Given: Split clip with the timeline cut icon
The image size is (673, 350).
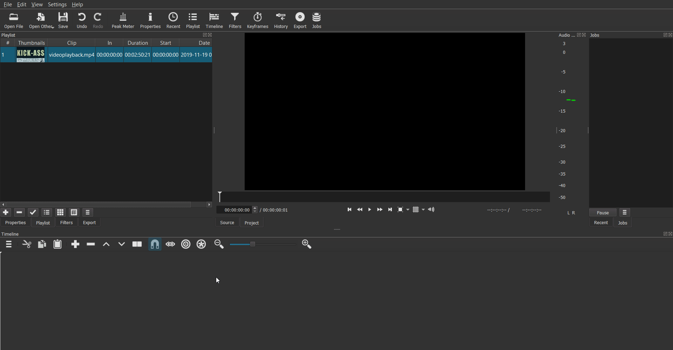Looking at the screenshot, I should click(27, 244).
